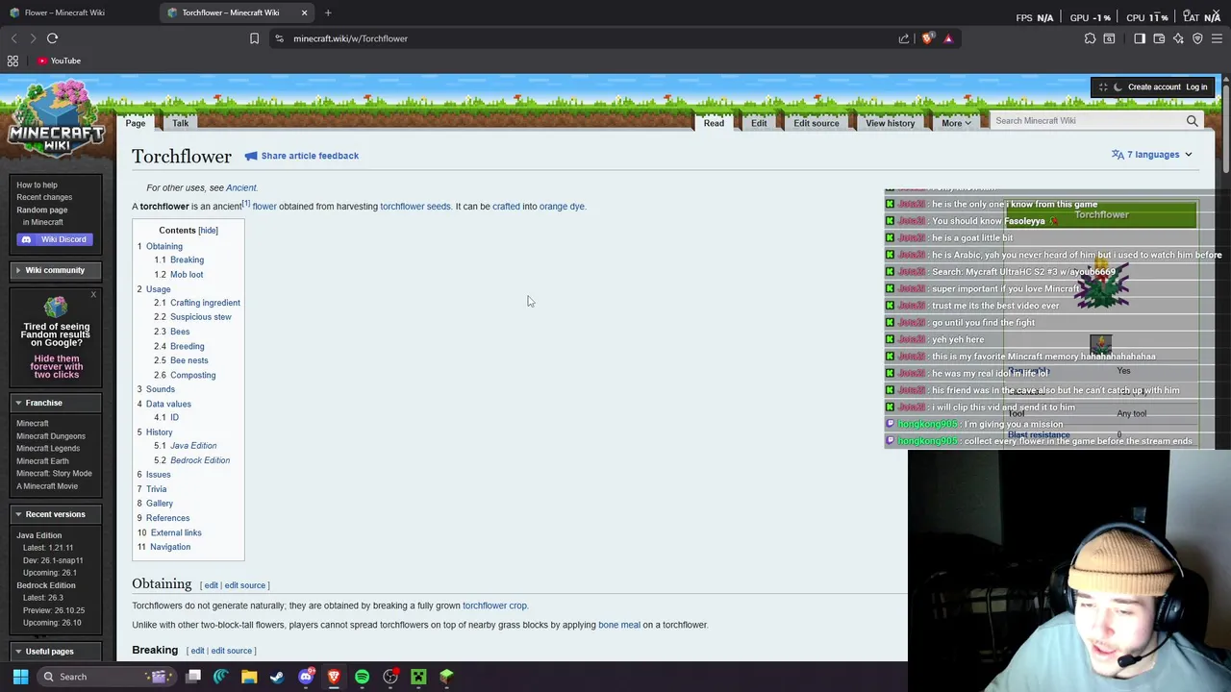Image resolution: width=1231 pixels, height=692 pixels.
Task: Toggle the browser sidebar panel icon
Action: click(x=1140, y=38)
